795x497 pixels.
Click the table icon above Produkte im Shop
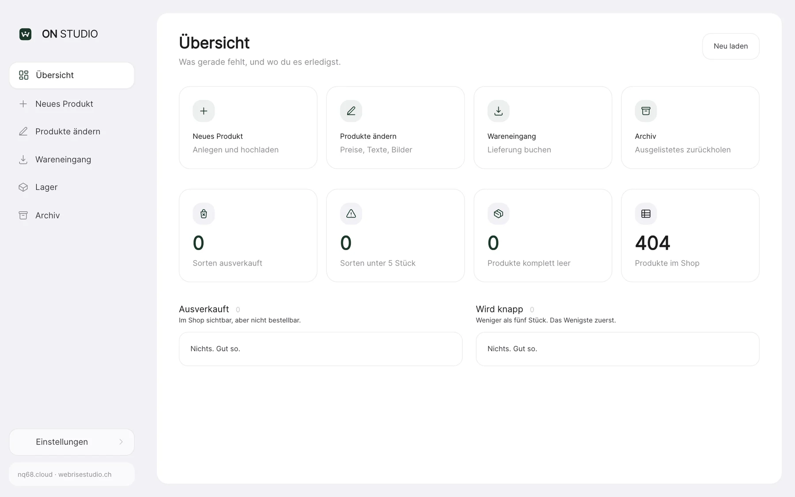646,214
